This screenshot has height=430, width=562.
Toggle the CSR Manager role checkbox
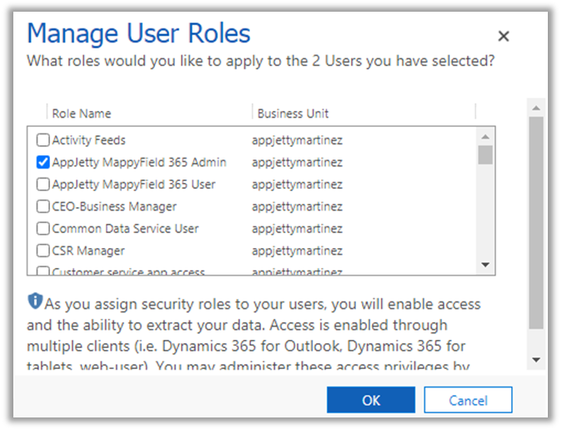[x=43, y=250]
